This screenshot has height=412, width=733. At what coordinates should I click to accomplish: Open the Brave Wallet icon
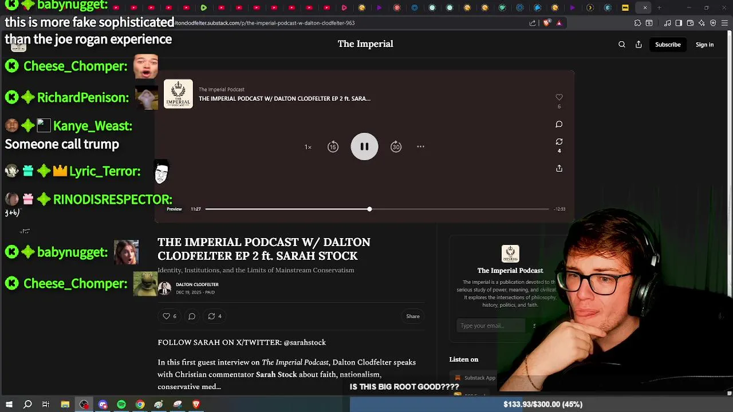coord(690,23)
